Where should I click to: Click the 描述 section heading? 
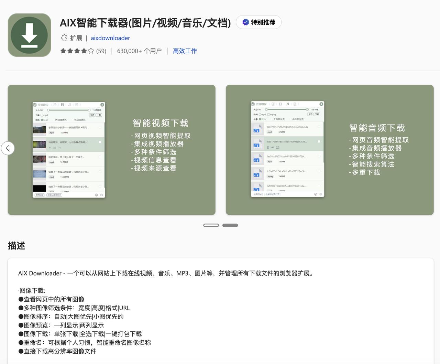pos(16,246)
